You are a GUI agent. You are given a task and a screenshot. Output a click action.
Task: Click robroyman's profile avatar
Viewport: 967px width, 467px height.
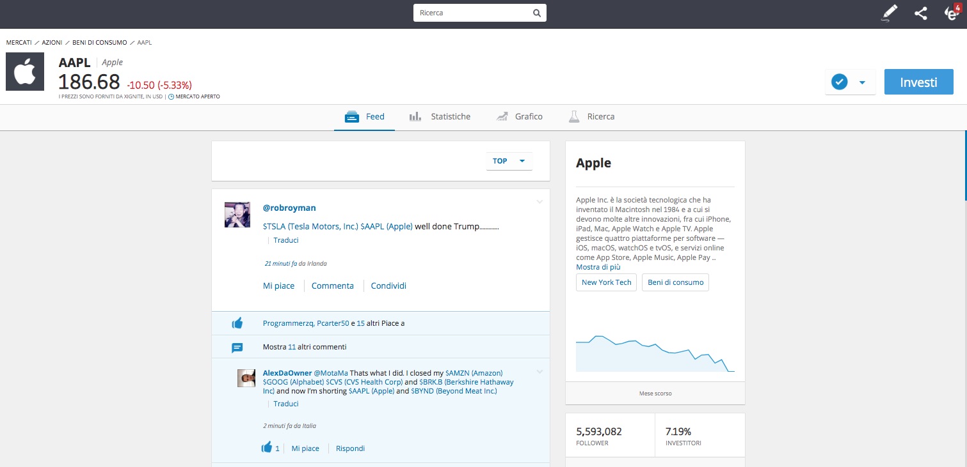[x=237, y=215]
